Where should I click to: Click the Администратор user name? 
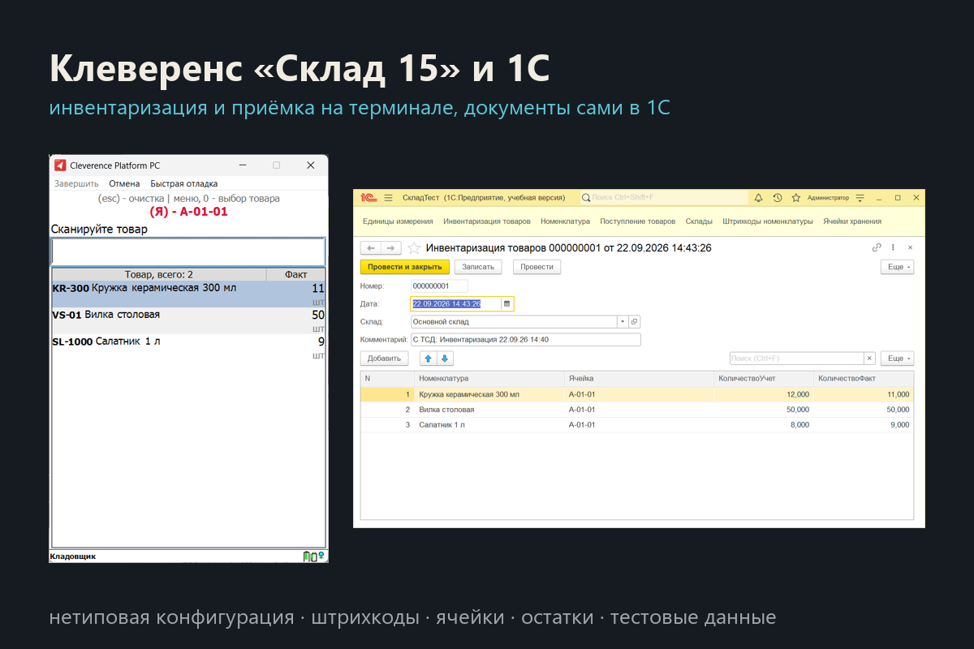click(x=828, y=197)
